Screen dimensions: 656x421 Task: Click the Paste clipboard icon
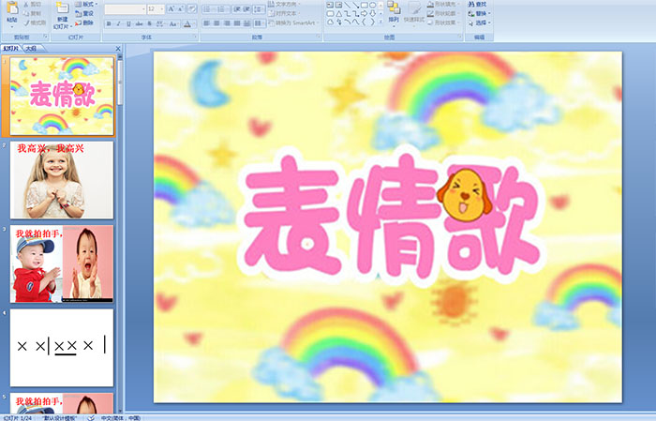coord(12,8)
